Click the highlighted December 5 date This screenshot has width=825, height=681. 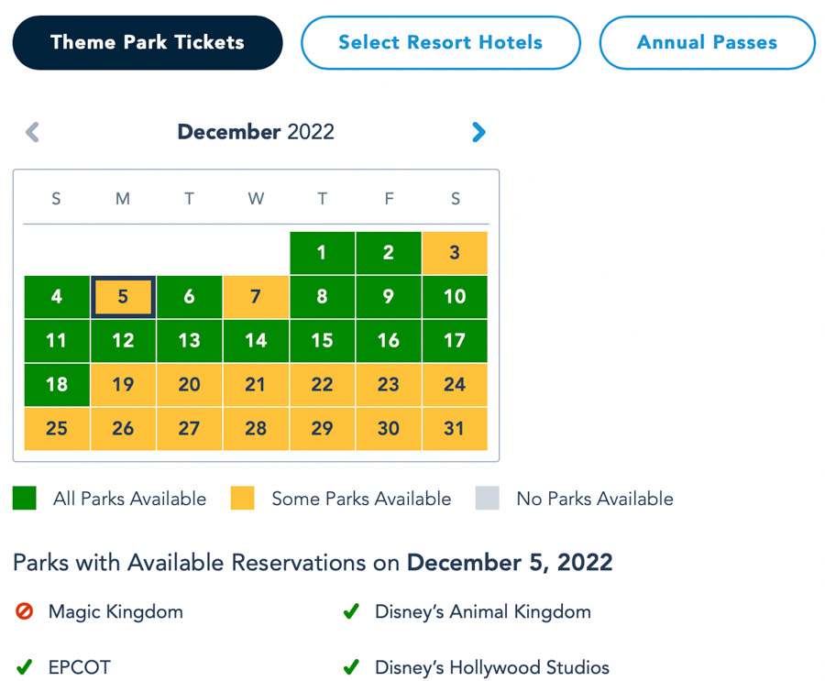coord(123,297)
